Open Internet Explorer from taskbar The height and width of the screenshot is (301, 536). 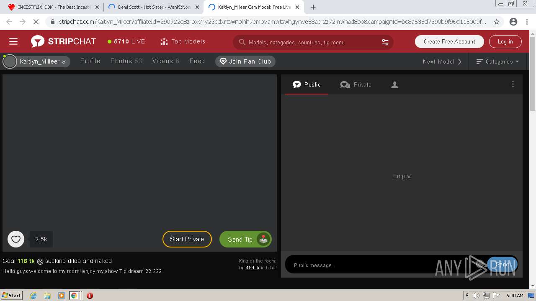coord(33,296)
